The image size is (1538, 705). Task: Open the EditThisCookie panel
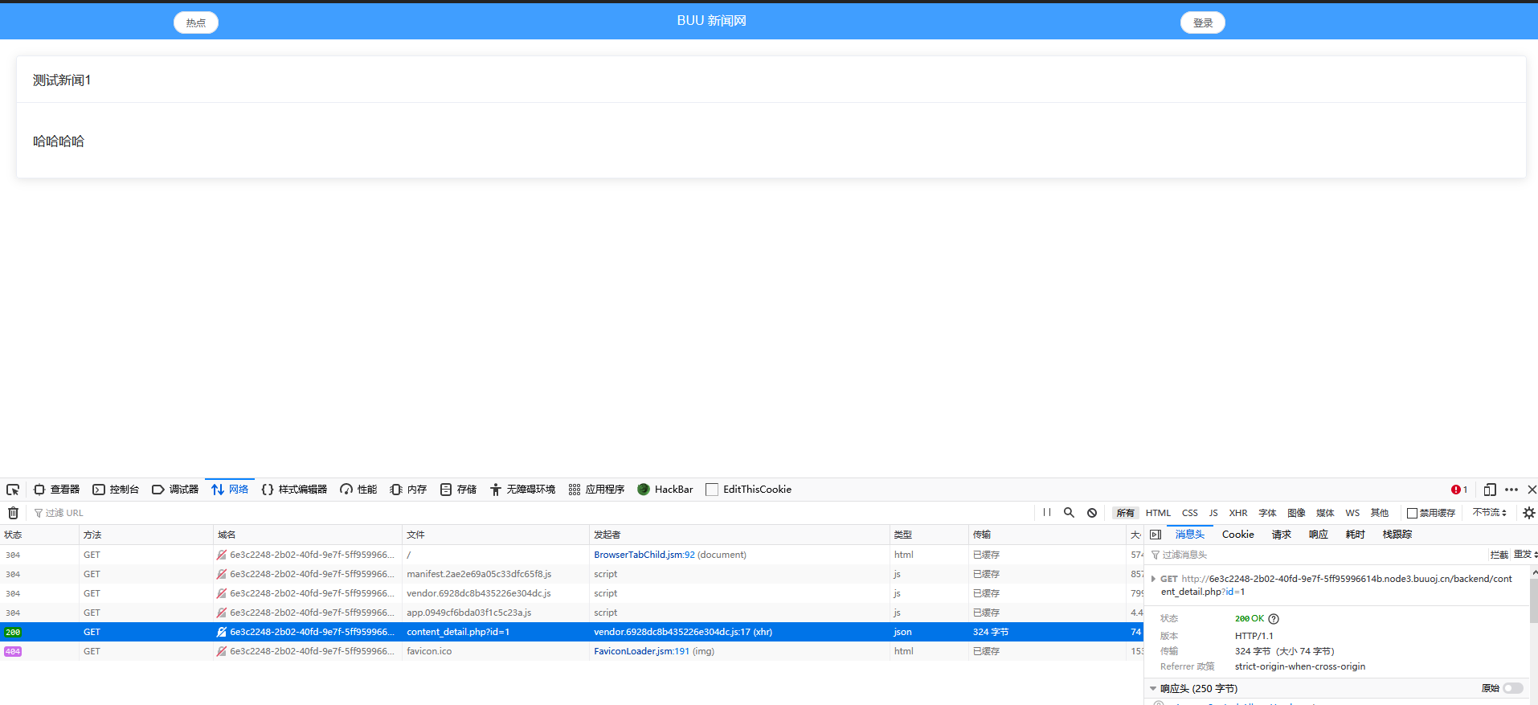(x=748, y=490)
